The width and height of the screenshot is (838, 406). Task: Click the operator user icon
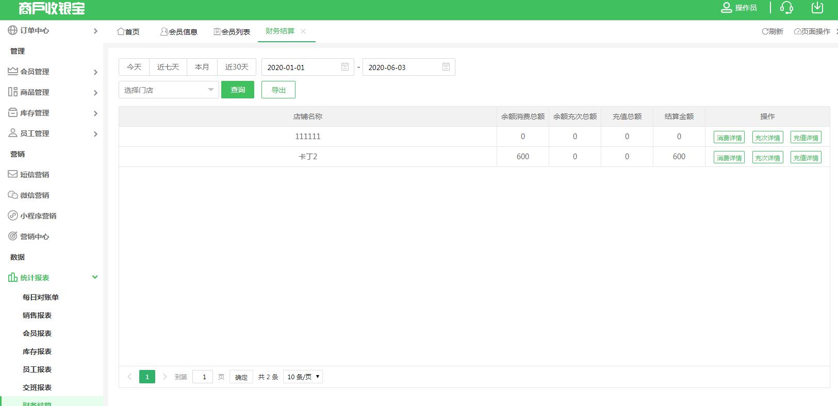[726, 8]
